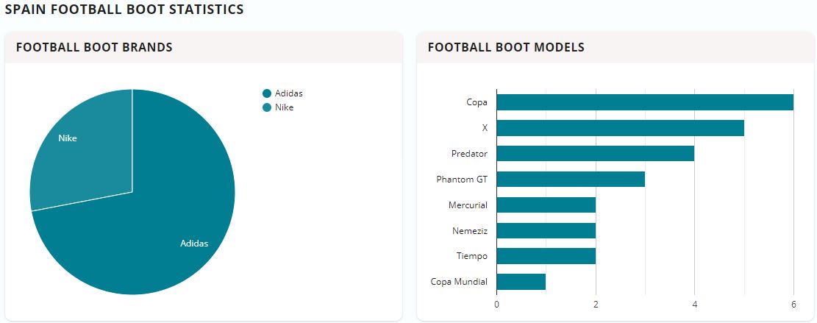Click the Spain Football Boot Statistics title
Screen dimensions: 817x323
click(x=124, y=10)
